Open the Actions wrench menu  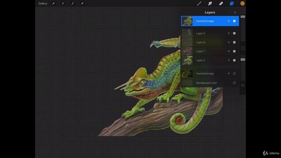click(x=54, y=4)
